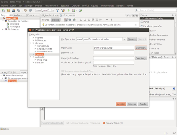Screen dimensions: 177x135
Task: Open the Archivo menu
Action: (x=4, y=6)
